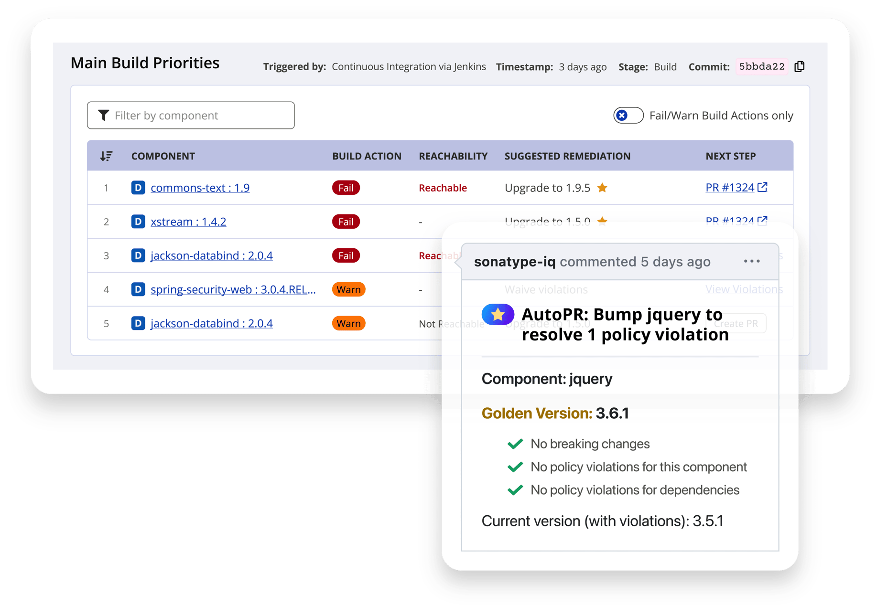877x605 pixels.
Task: Click the REACHABILITY column header
Action: [453, 156]
